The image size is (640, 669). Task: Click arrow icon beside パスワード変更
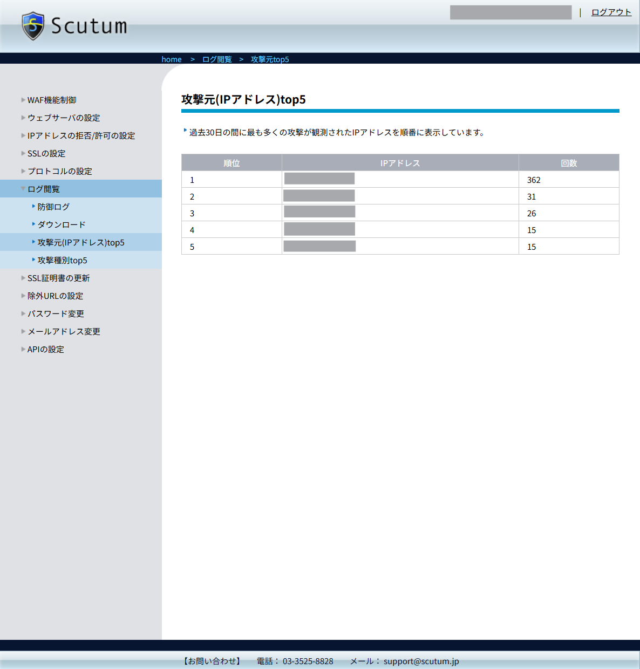23,313
